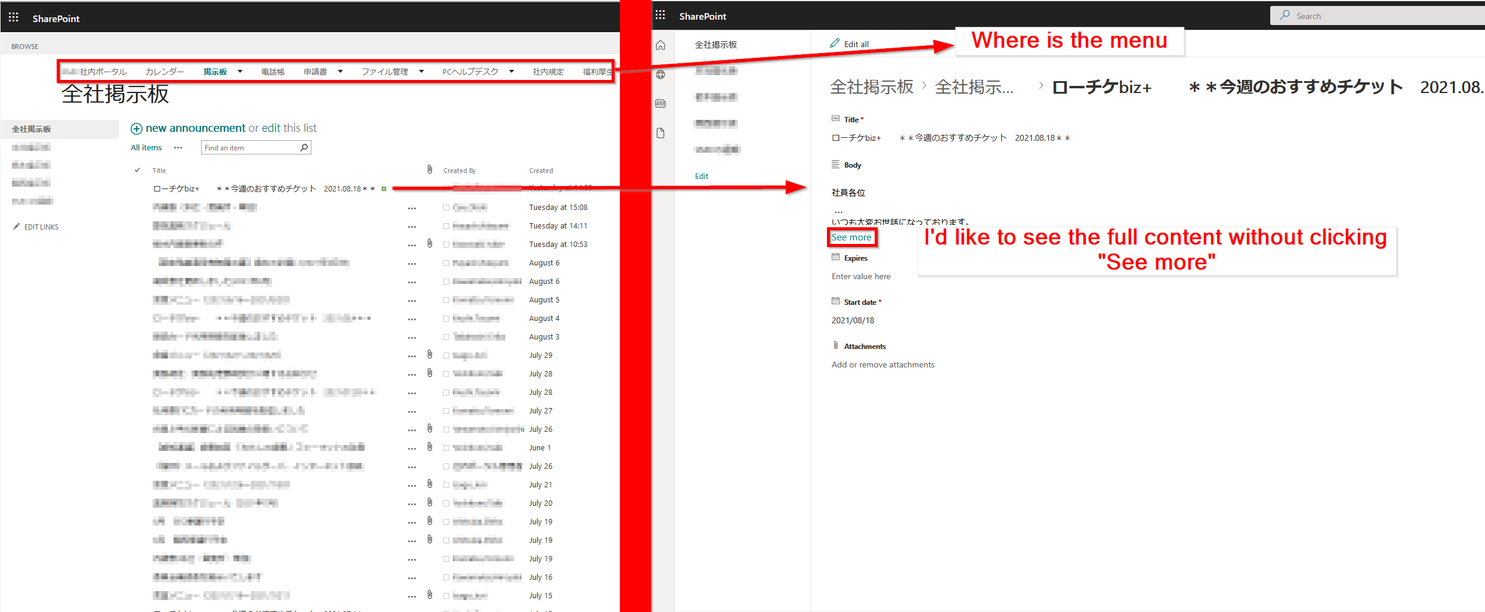This screenshot has width=1485, height=612.
Task: Select the checkbox beside the Tuesday 15:08 item
Action: [446, 207]
